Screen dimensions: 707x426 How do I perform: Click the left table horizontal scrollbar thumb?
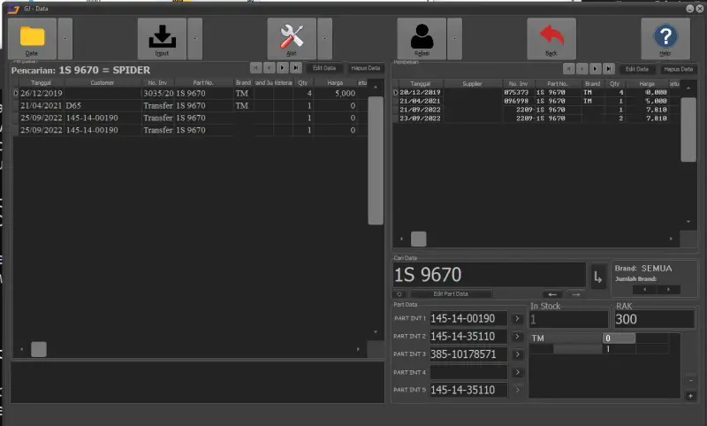click(39, 349)
